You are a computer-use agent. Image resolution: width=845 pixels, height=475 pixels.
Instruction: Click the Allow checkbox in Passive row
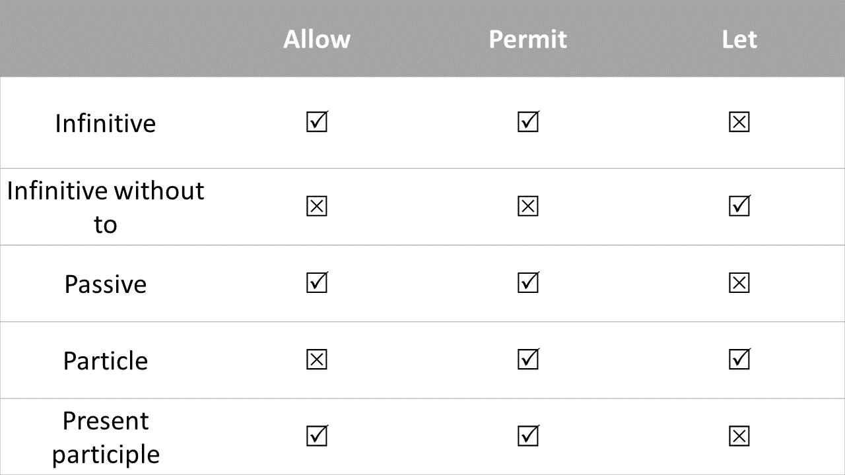point(317,283)
